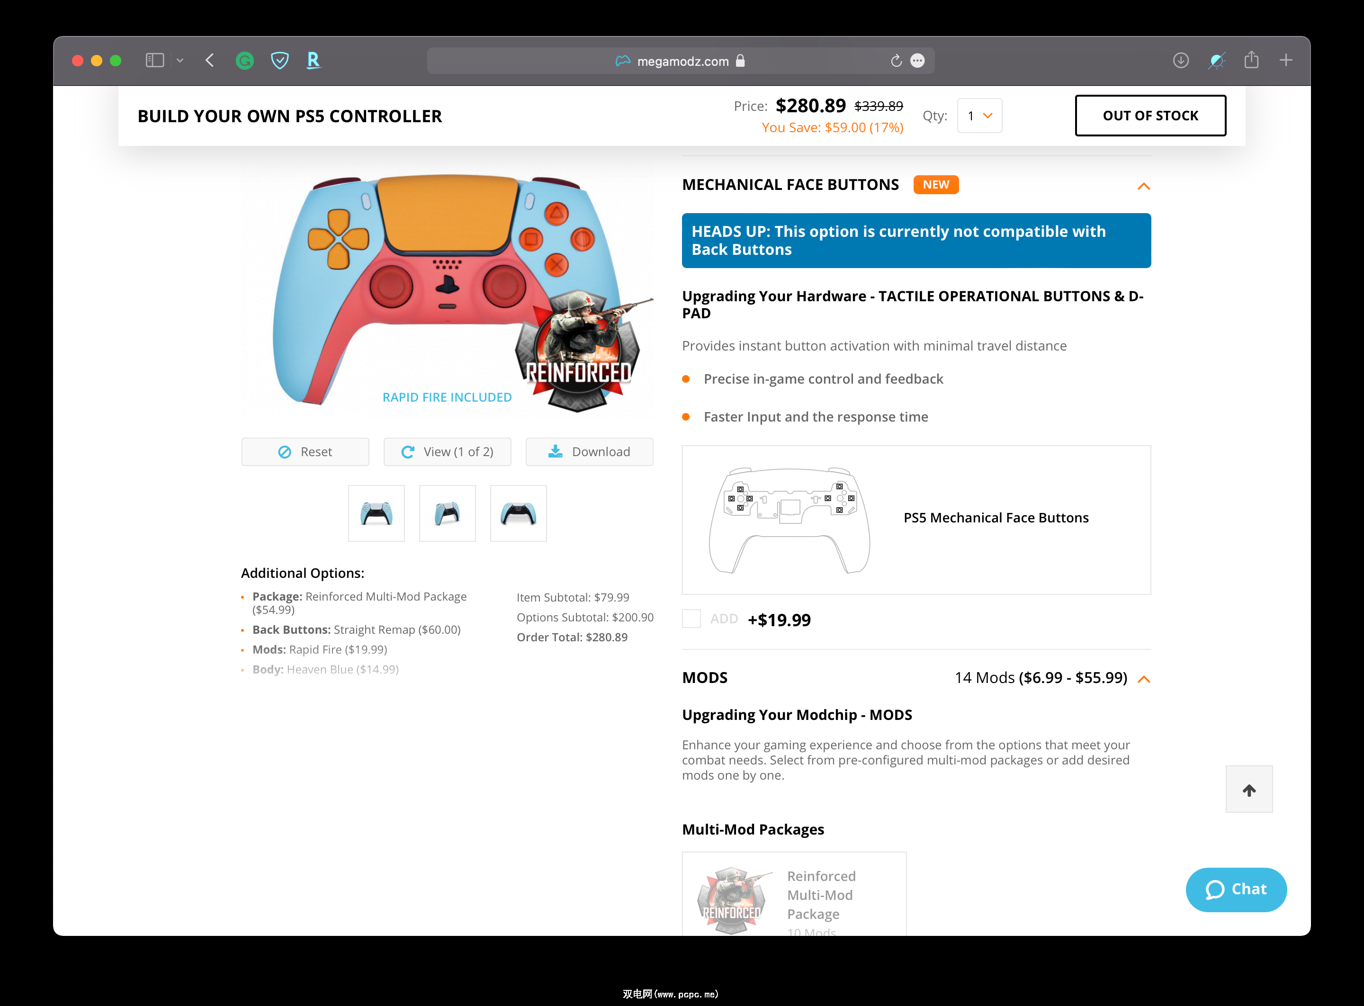
Task: Switch view with View (1 of 2)
Action: tap(447, 452)
